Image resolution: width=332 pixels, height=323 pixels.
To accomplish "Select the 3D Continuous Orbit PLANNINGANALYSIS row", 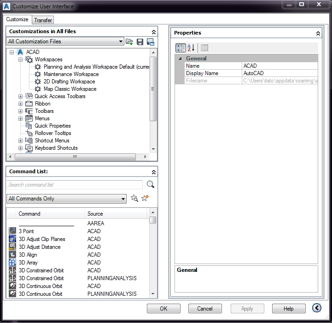I will (x=78, y=294).
